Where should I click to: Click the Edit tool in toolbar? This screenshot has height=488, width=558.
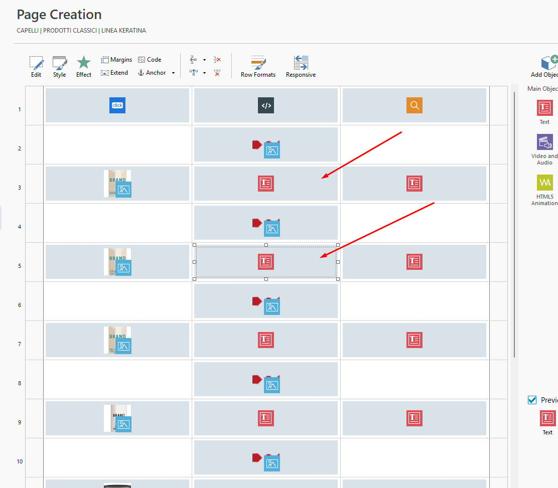[x=36, y=67]
